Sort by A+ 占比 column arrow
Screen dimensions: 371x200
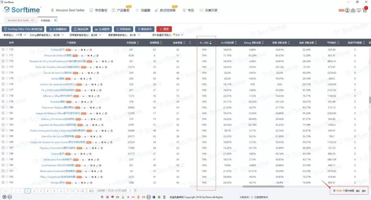[x=210, y=43]
